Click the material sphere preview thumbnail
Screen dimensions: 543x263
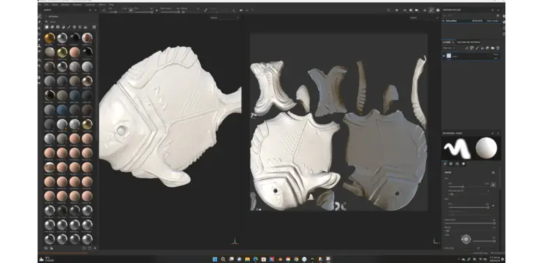[486, 148]
